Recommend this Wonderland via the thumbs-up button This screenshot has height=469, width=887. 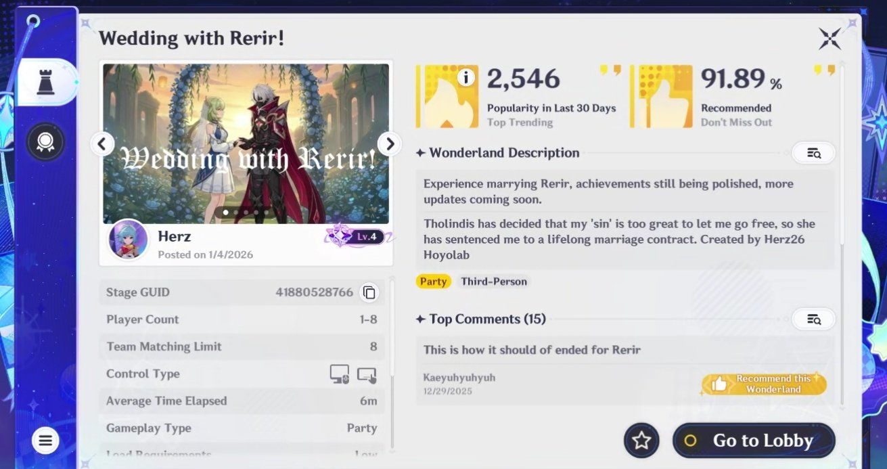(765, 384)
